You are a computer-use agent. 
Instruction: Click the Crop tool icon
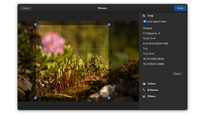(144, 16)
